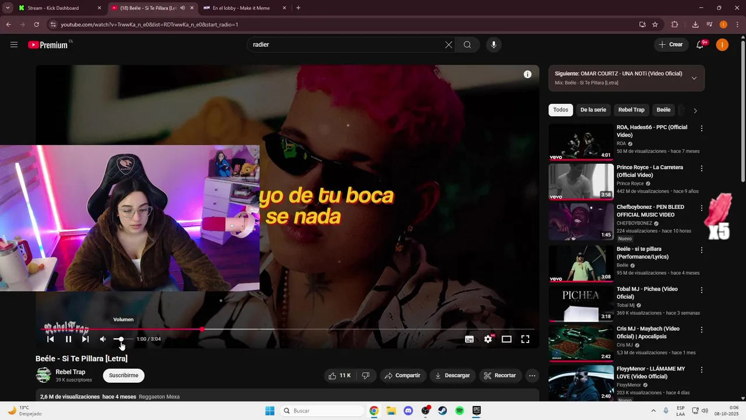746x420 pixels.
Task: Click the Suscribirme button
Action: click(124, 376)
